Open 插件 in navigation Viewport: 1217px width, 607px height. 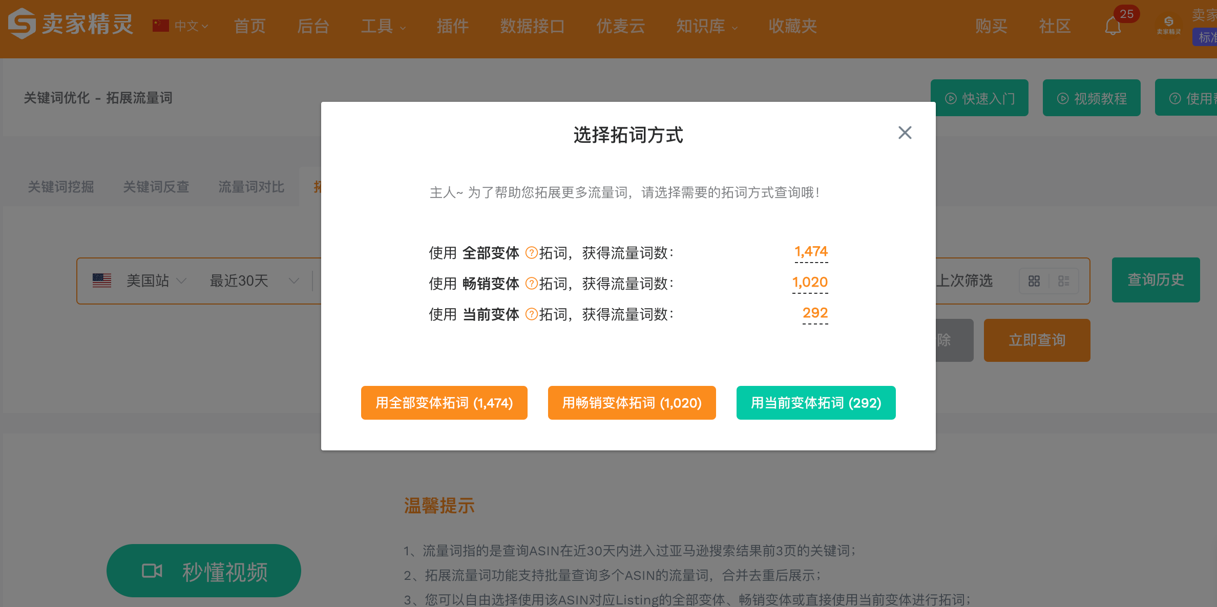[452, 26]
